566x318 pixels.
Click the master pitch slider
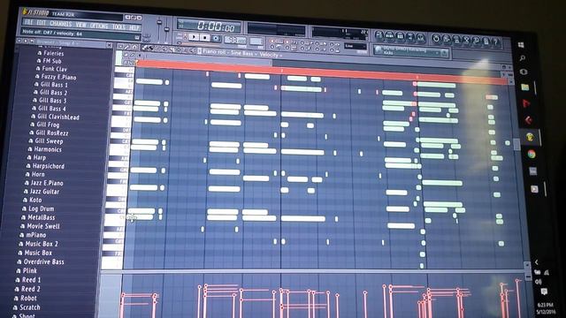click(166, 30)
